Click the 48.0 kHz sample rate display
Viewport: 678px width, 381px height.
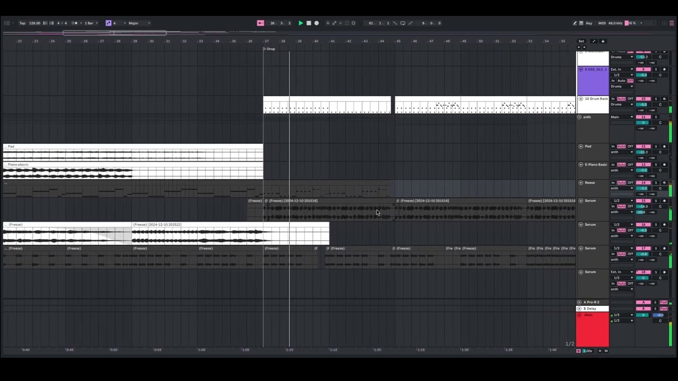click(x=615, y=23)
